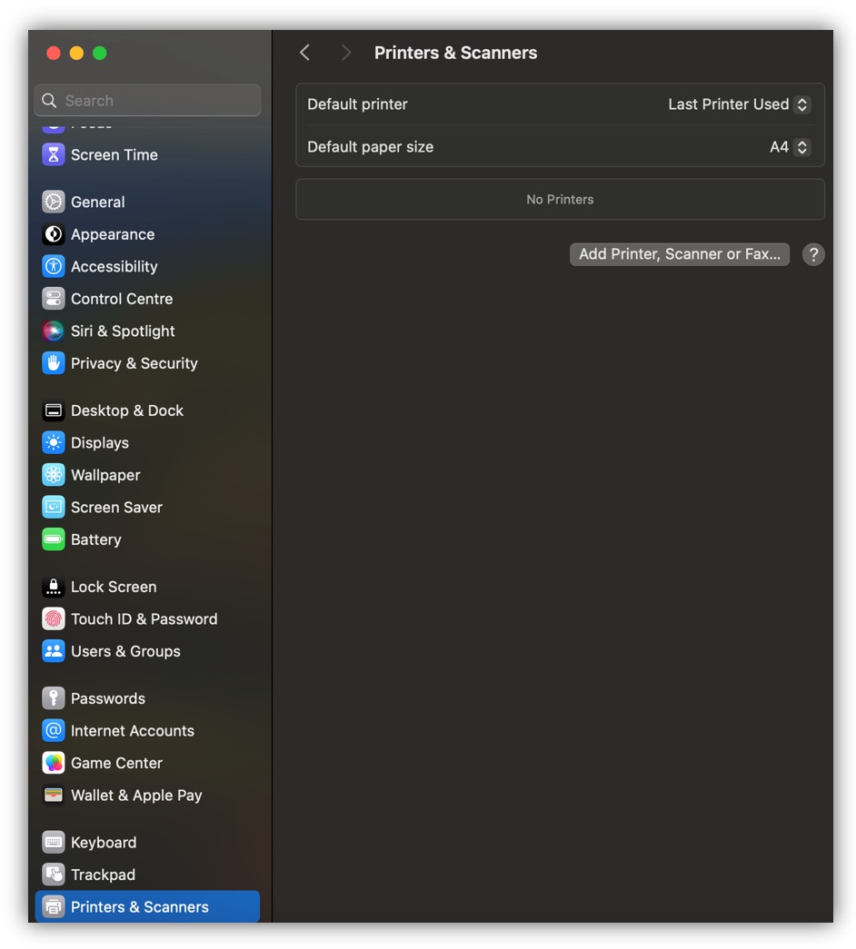Open the Trackpad icon
This screenshot has width=856, height=949.
click(54, 875)
